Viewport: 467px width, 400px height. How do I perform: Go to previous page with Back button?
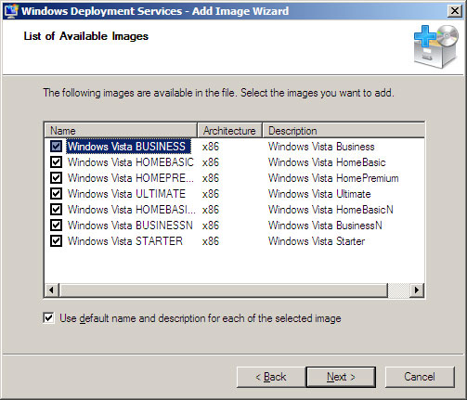point(271,377)
